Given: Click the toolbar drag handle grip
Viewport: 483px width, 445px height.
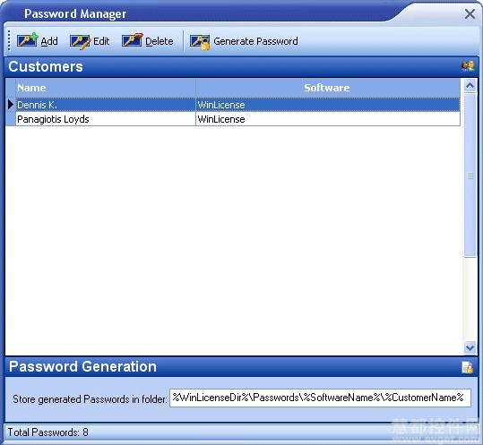Looking at the screenshot, I should tap(9, 40).
